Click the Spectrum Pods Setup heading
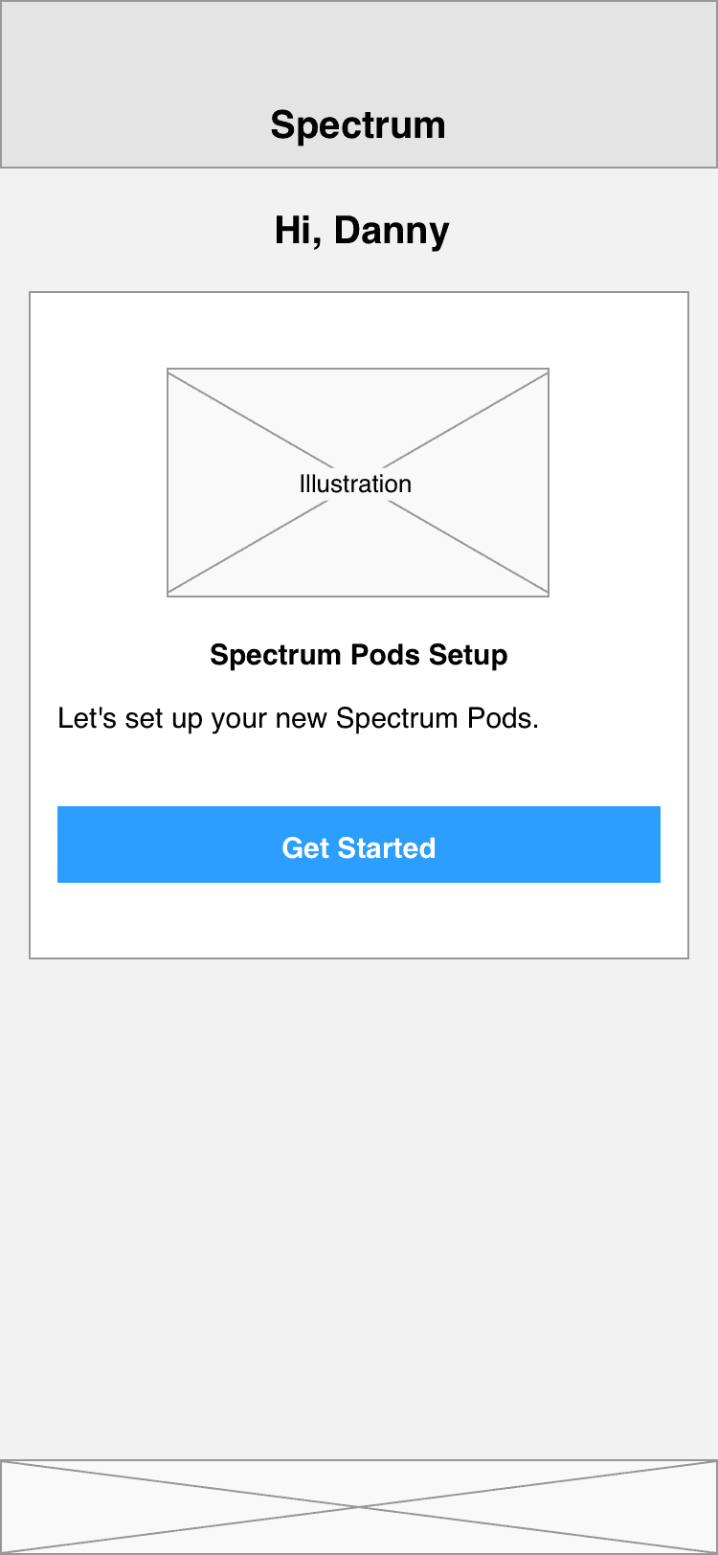The height and width of the screenshot is (1555, 718). click(x=359, y=655)
